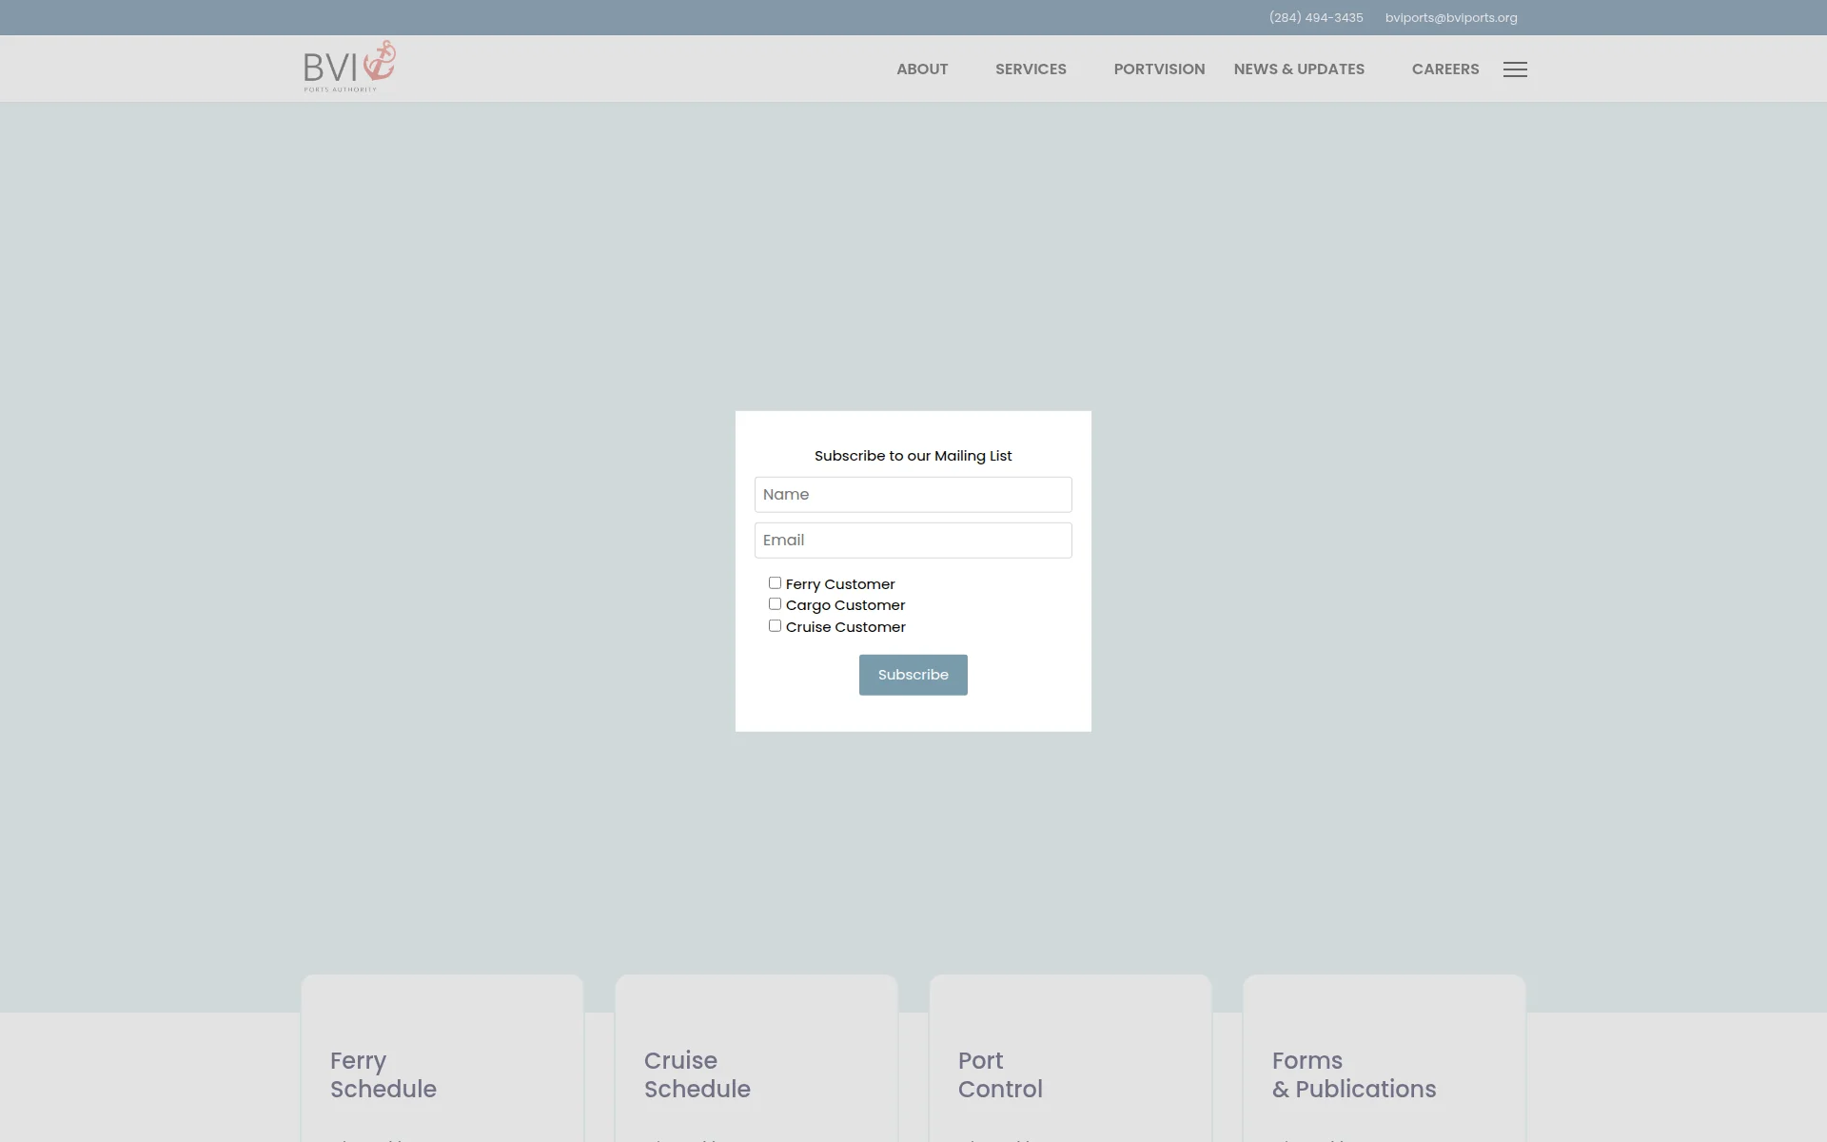This screenshot has height=1142, width=1827.
Task: Click the 'Subscribe to our Mailing List' heading
Action: tap(913, 456)
